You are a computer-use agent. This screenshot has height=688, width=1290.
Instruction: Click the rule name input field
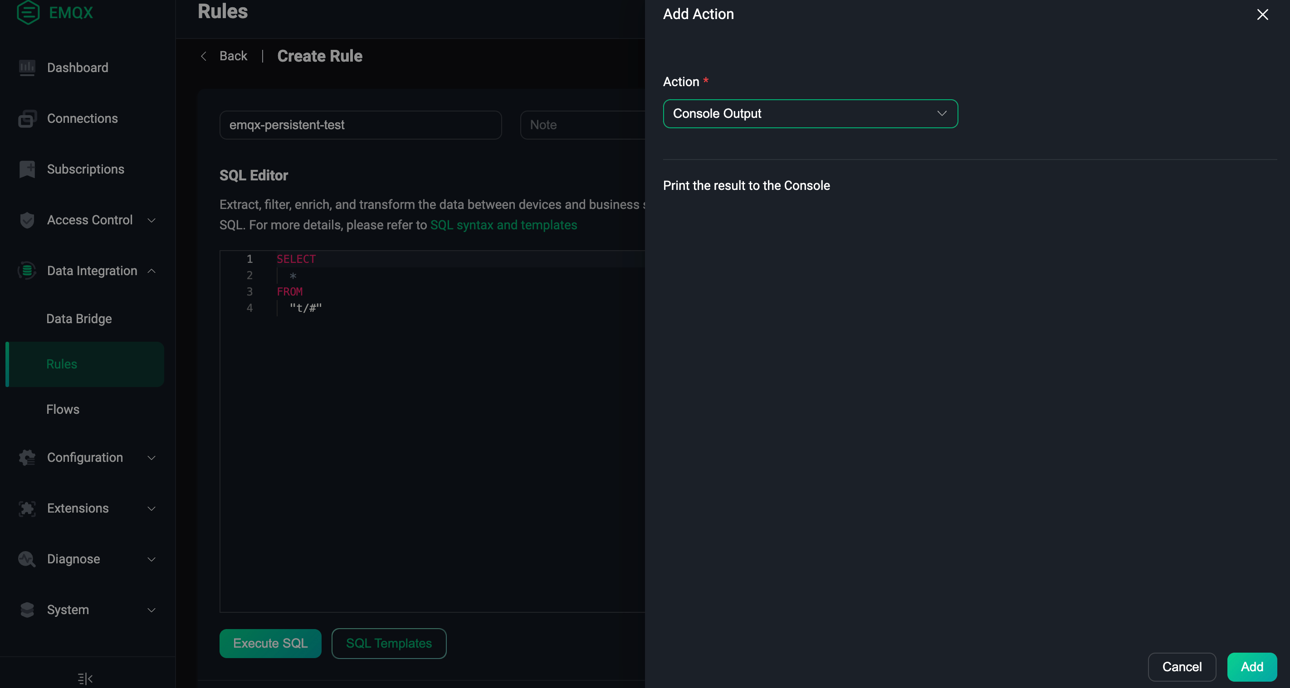click(360, 125)
